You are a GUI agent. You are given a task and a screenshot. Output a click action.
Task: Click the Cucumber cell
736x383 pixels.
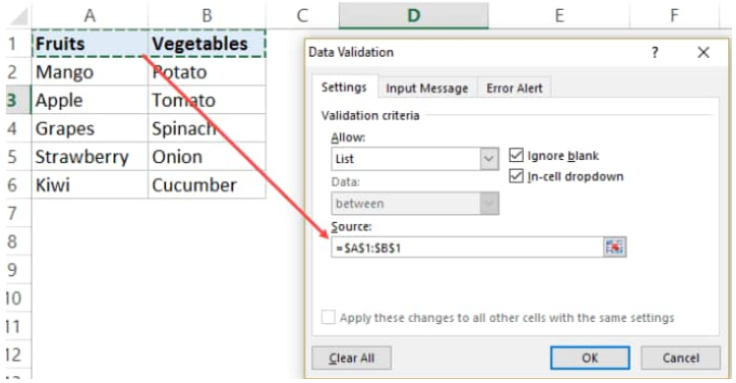(x=206, y=185)
